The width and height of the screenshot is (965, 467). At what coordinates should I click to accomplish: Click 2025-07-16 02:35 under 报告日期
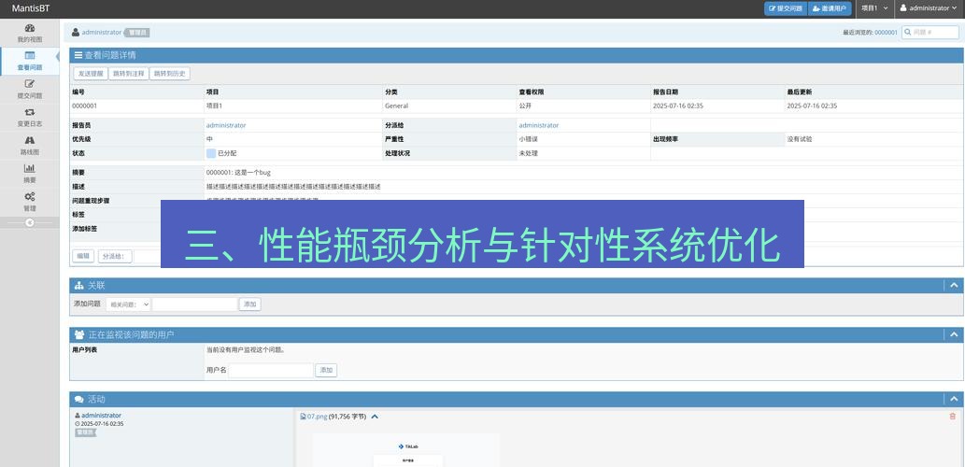[x=678, y=106]
